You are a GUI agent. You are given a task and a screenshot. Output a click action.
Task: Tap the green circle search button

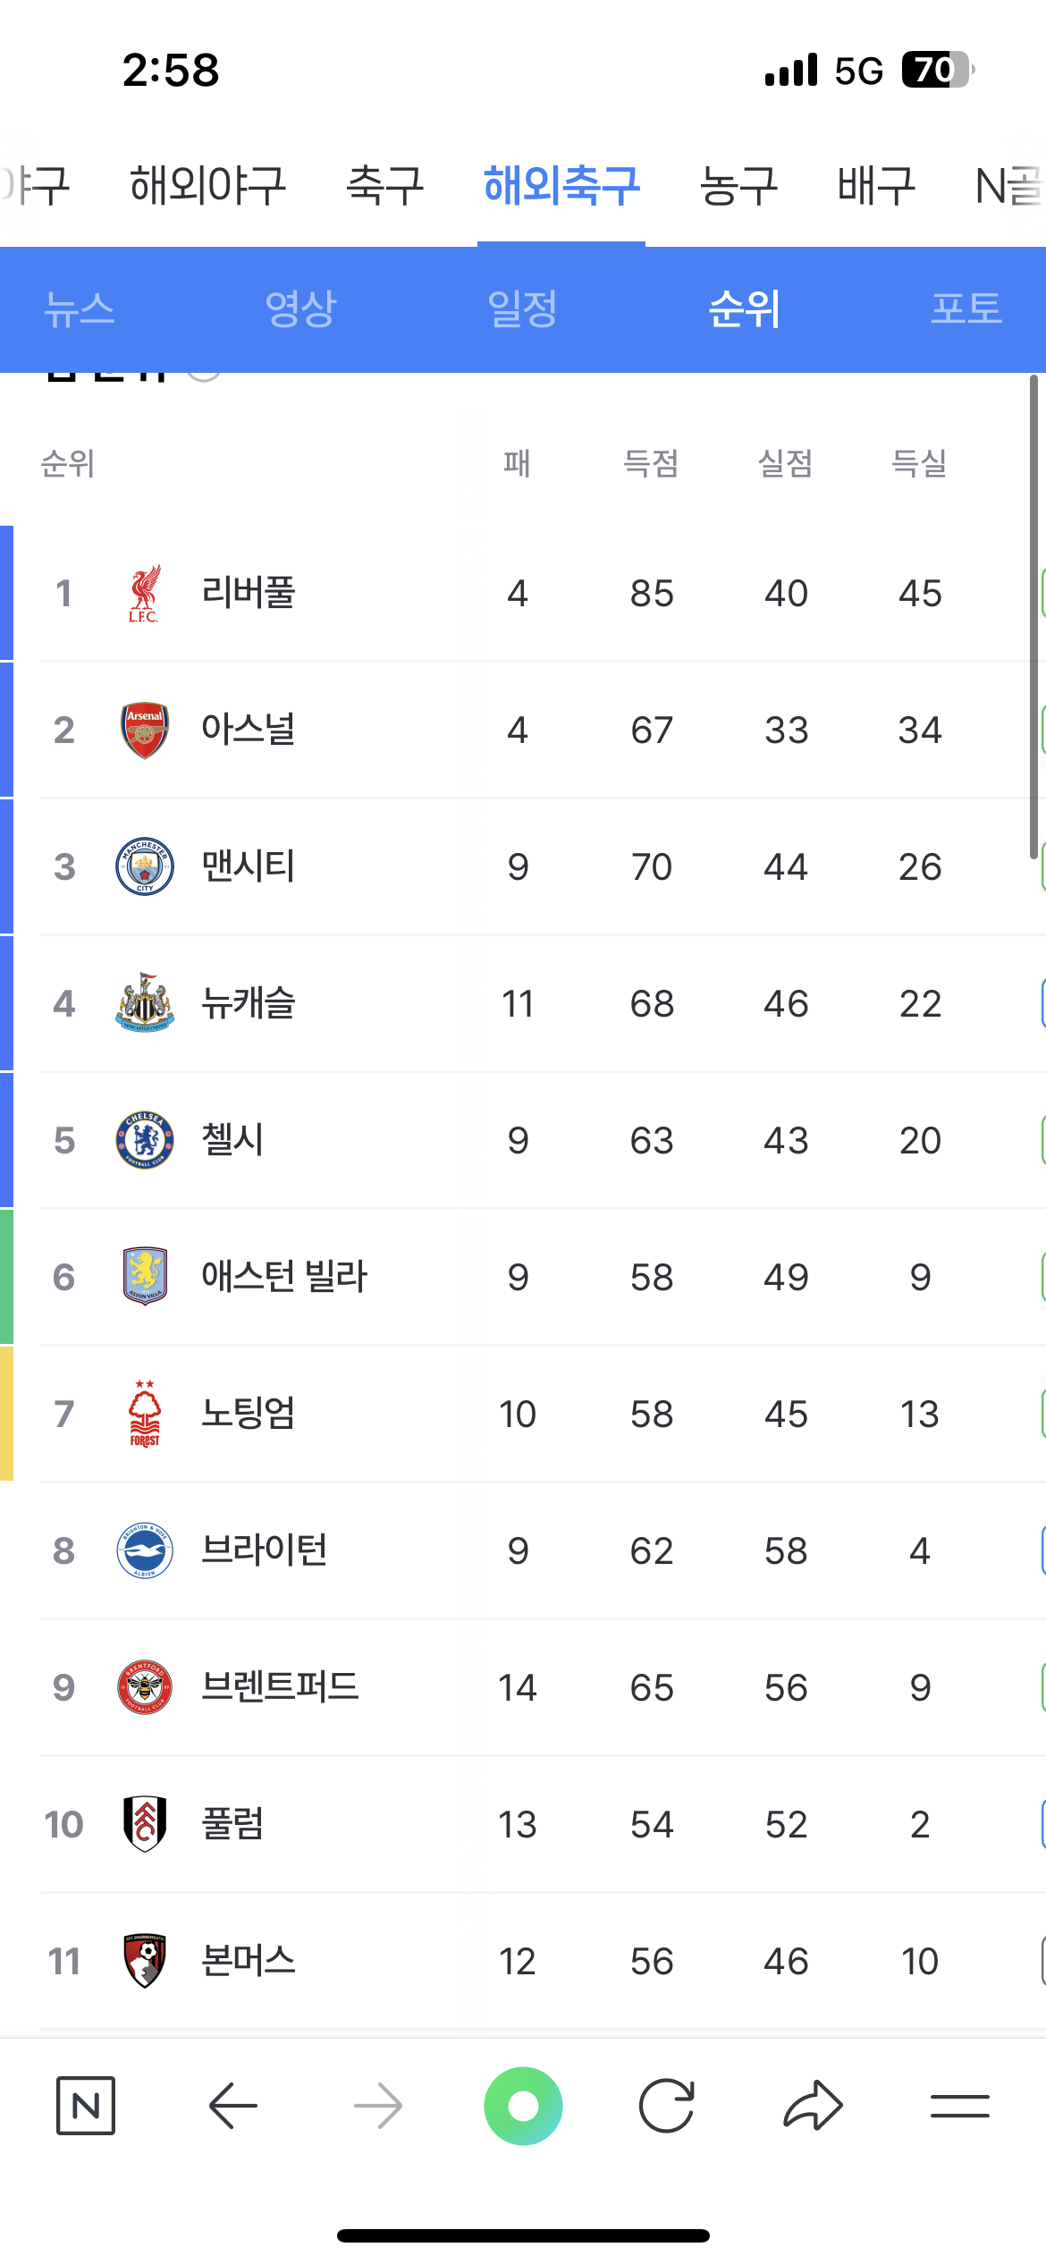[x=523, y=2106]
